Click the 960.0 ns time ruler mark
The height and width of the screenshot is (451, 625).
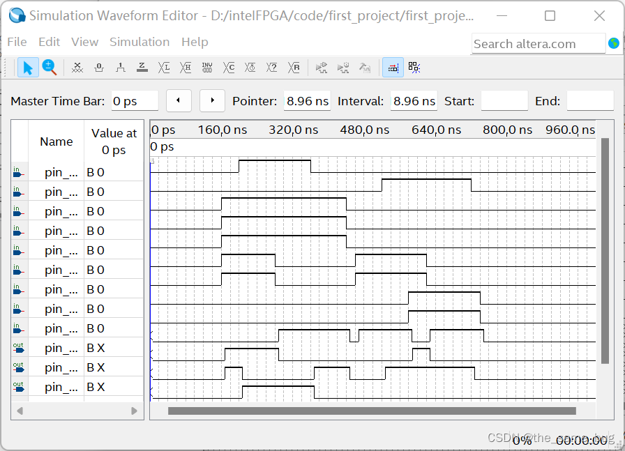click(571, 130)
